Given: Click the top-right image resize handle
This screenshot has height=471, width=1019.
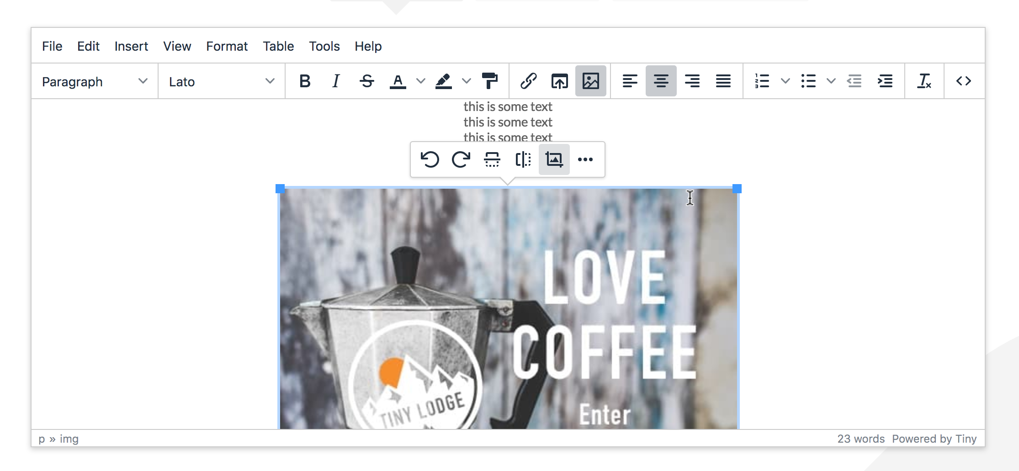Looking at the screenshot, I should click(737, 189).
